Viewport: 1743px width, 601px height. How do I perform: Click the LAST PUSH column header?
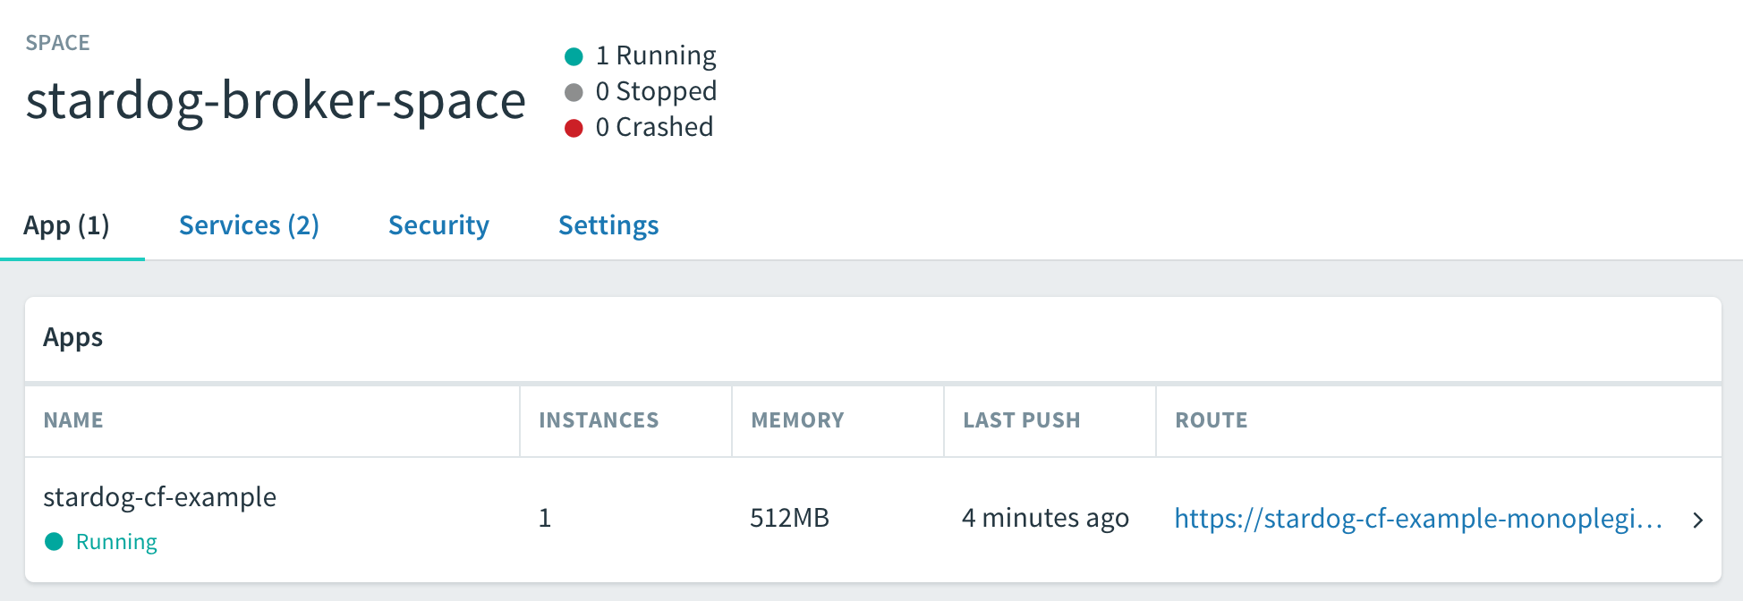pos(1021,420)
